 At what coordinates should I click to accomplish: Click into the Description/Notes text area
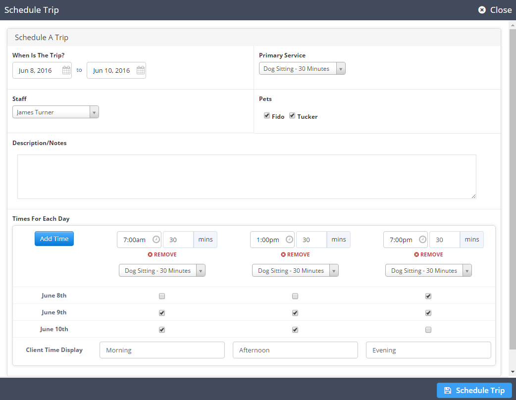click(x=247, y=177)
